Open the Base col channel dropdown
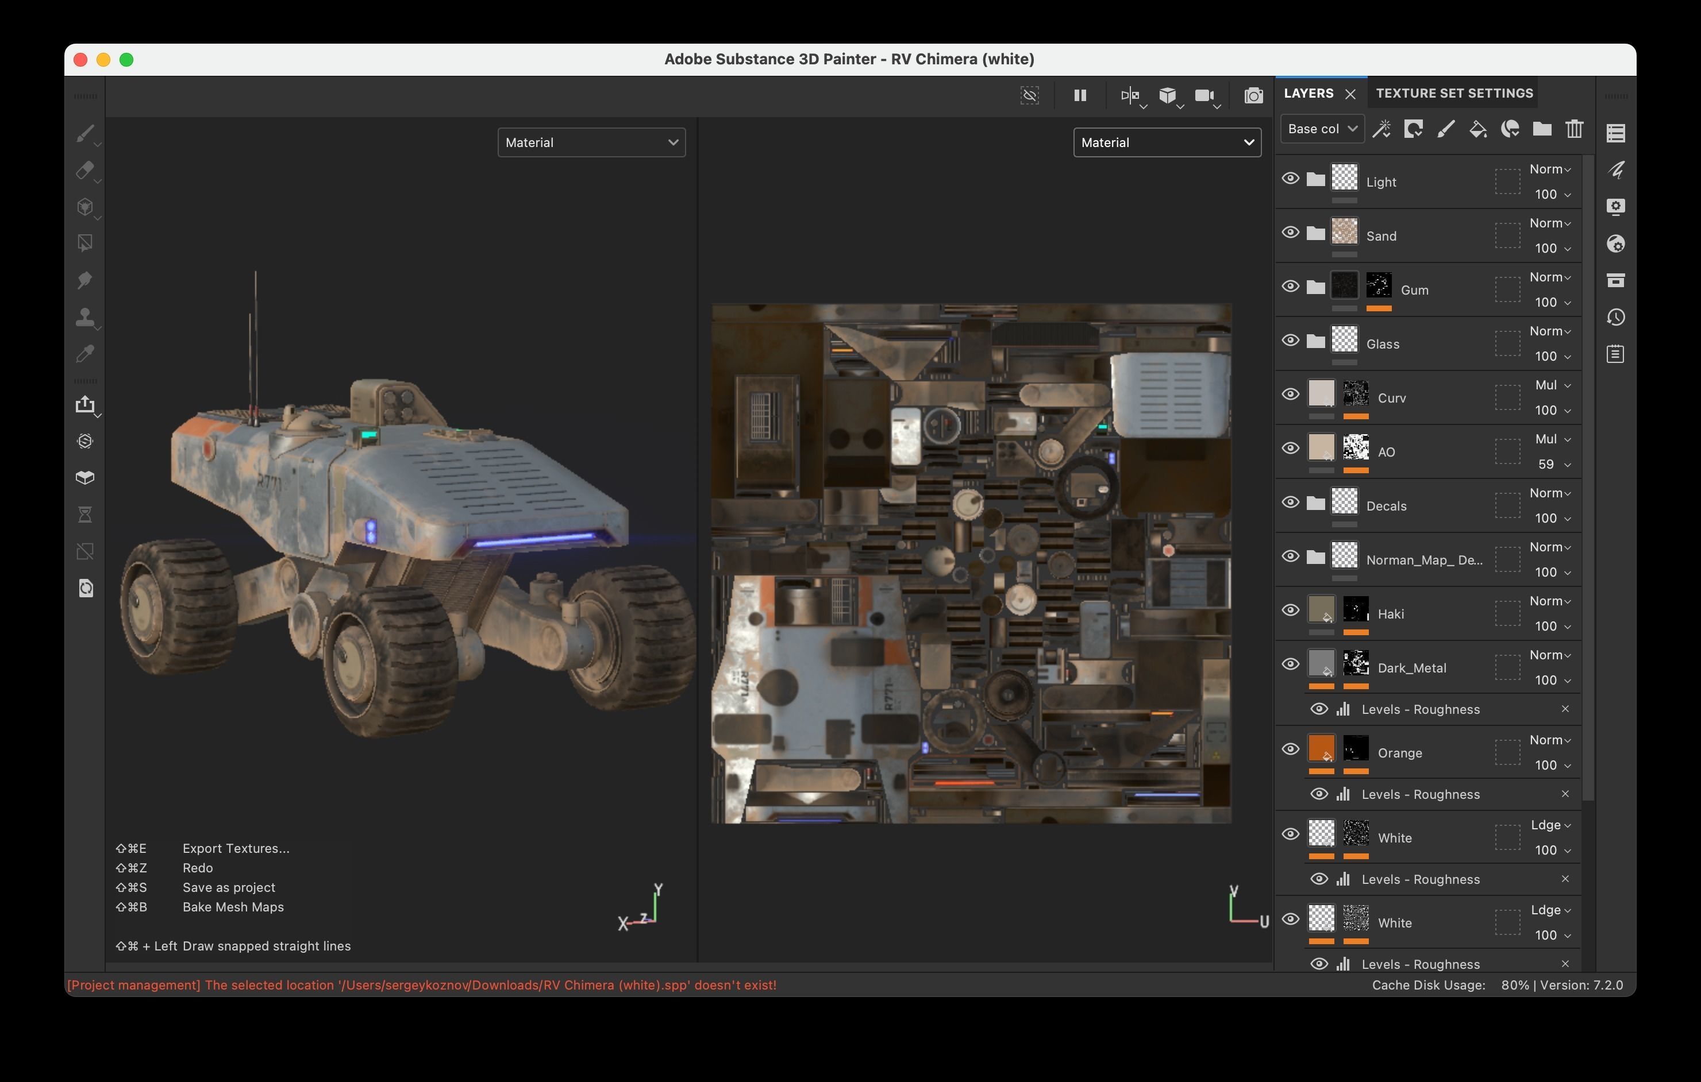 [x=1322, y=129]
